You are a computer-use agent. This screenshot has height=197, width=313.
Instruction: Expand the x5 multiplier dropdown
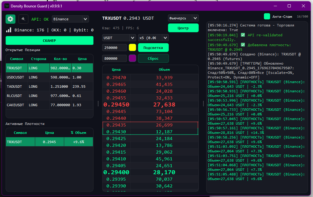click(153, 38)
